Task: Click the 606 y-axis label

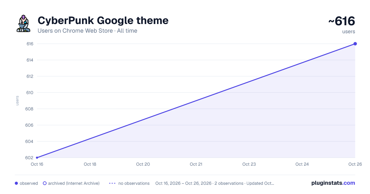Action: pos(30,125)
